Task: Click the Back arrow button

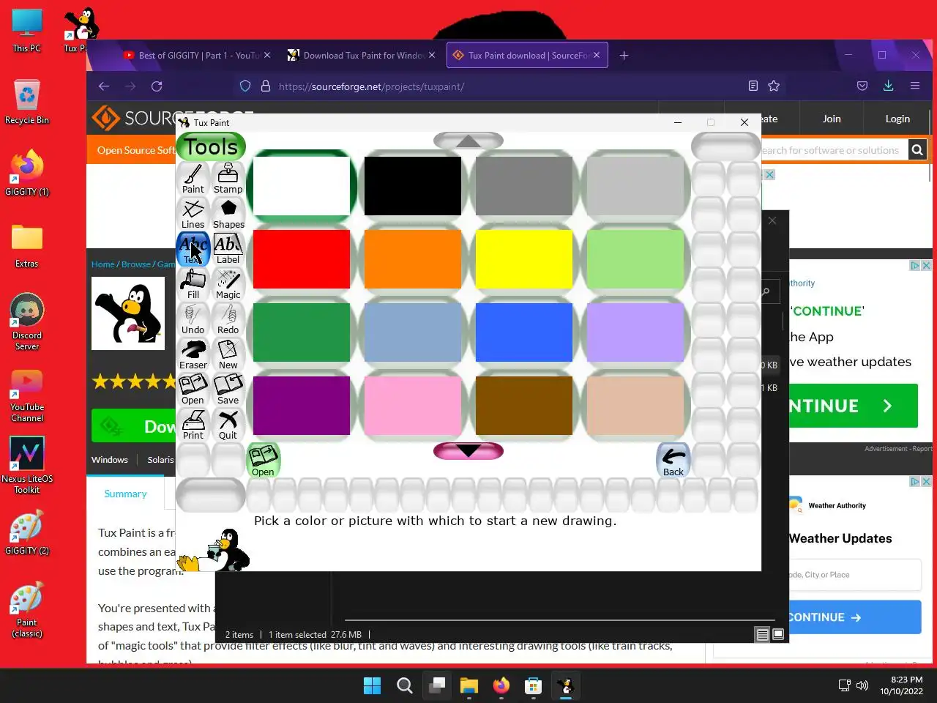Action: (673, 461)
